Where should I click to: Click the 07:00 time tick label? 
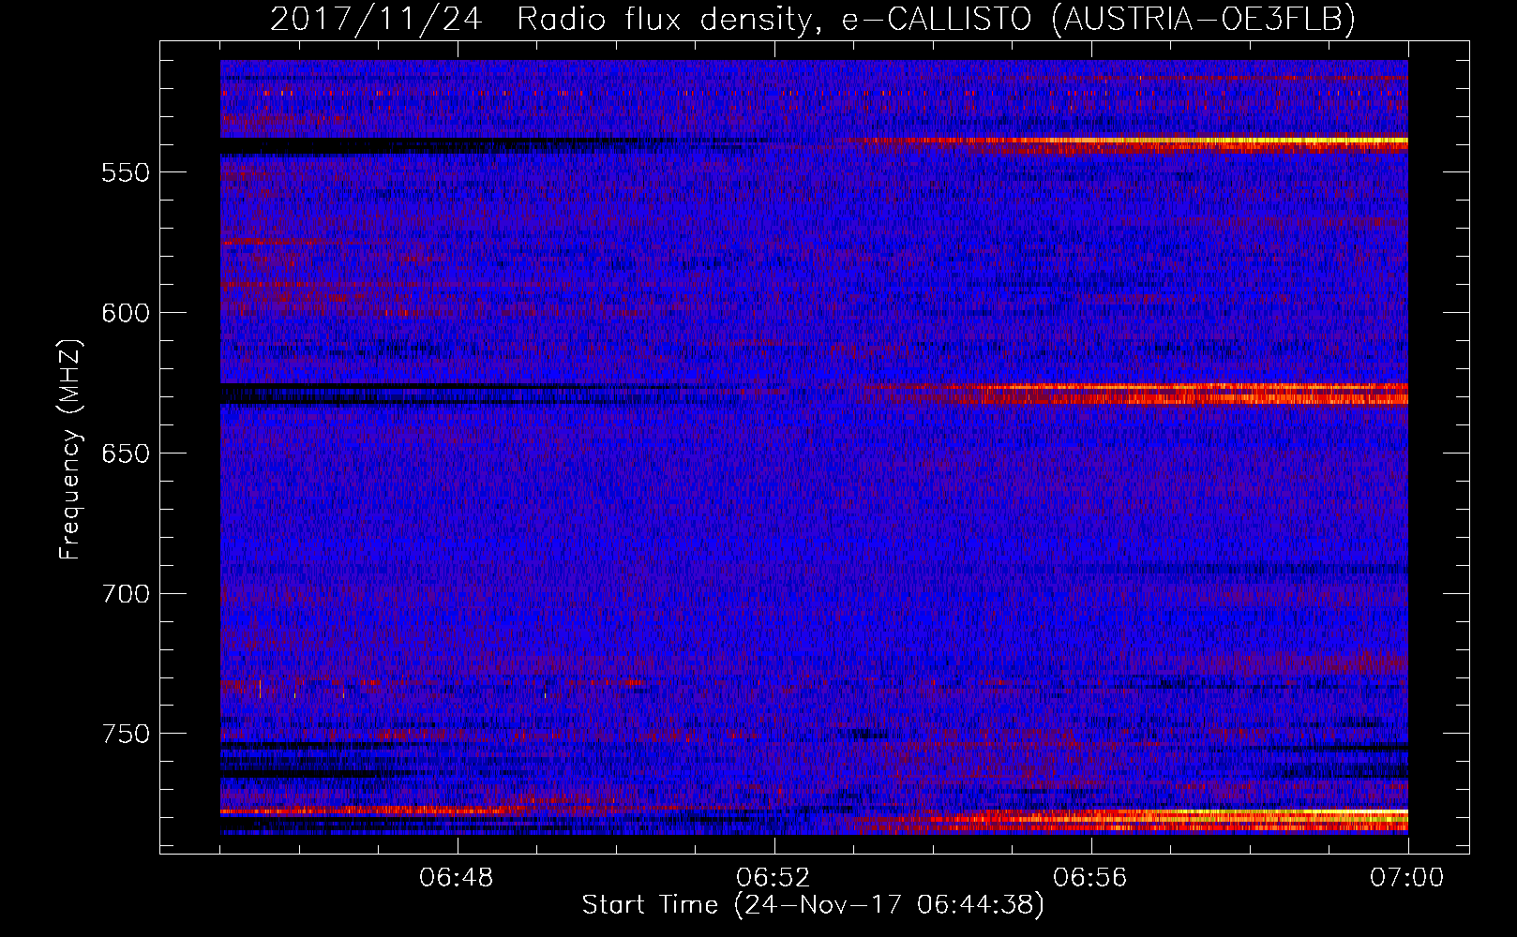coord(1407,878)
